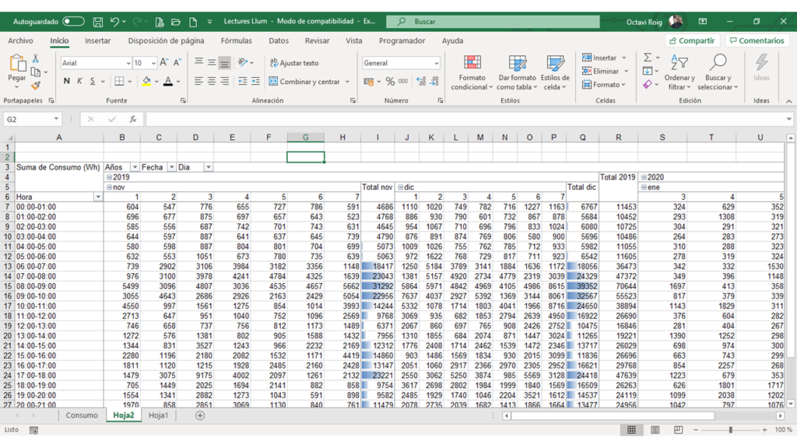Toggle italic formatting K
This screenshot has height=448, width=797.
tap(79, 81)
